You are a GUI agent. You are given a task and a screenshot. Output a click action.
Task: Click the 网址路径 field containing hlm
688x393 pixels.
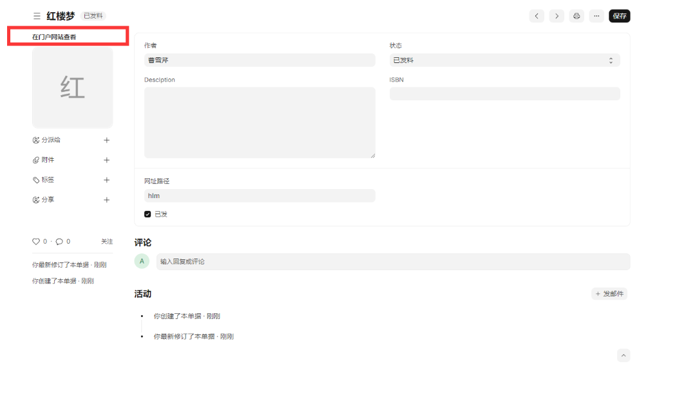pos(260,196)
